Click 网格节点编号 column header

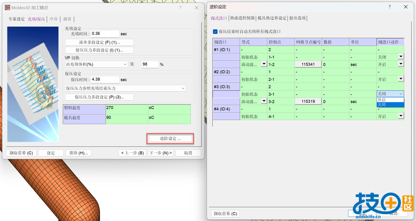point(308,42)
